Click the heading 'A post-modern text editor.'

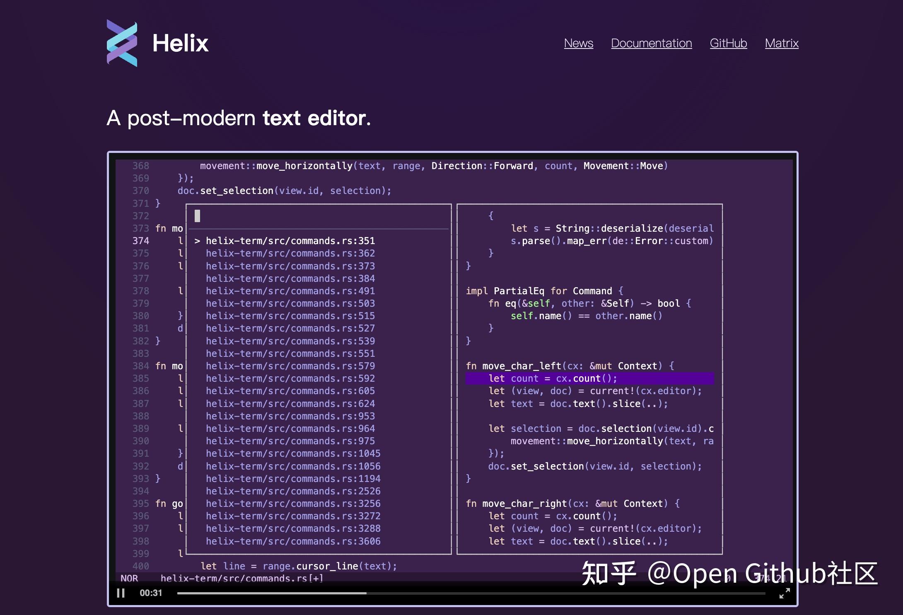click(x=239, y=118)
